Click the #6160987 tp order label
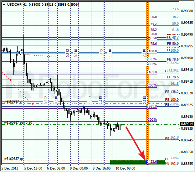Viewport: 195px width, 172px height. pos(14,159)
